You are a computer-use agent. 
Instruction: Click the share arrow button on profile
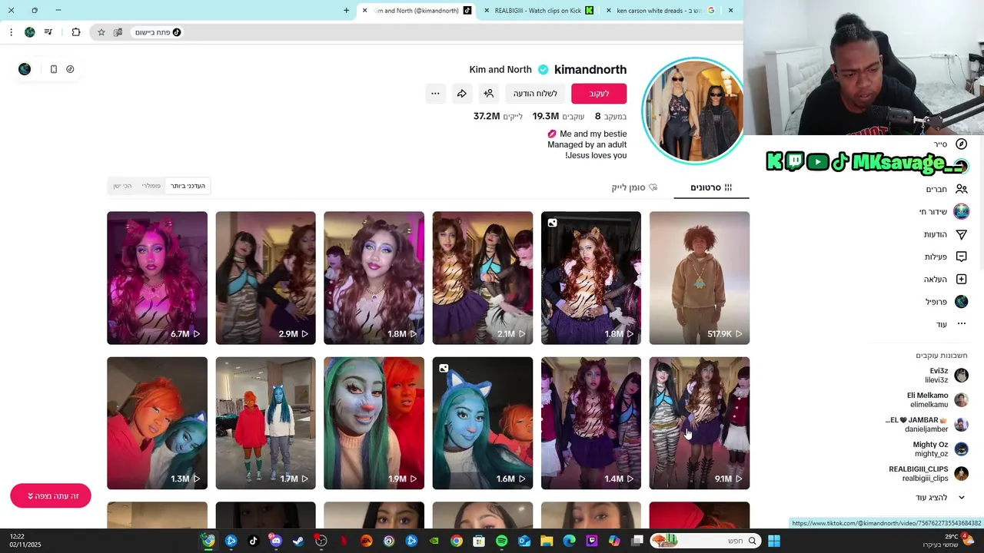(461, 94)
